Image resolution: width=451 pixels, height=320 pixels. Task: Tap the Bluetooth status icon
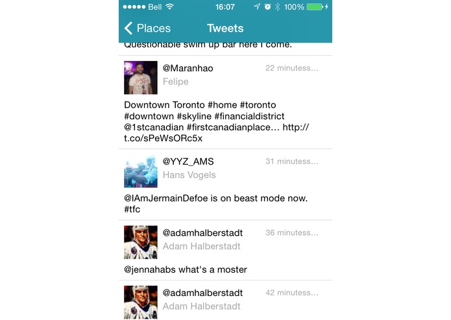pos(277,7)
